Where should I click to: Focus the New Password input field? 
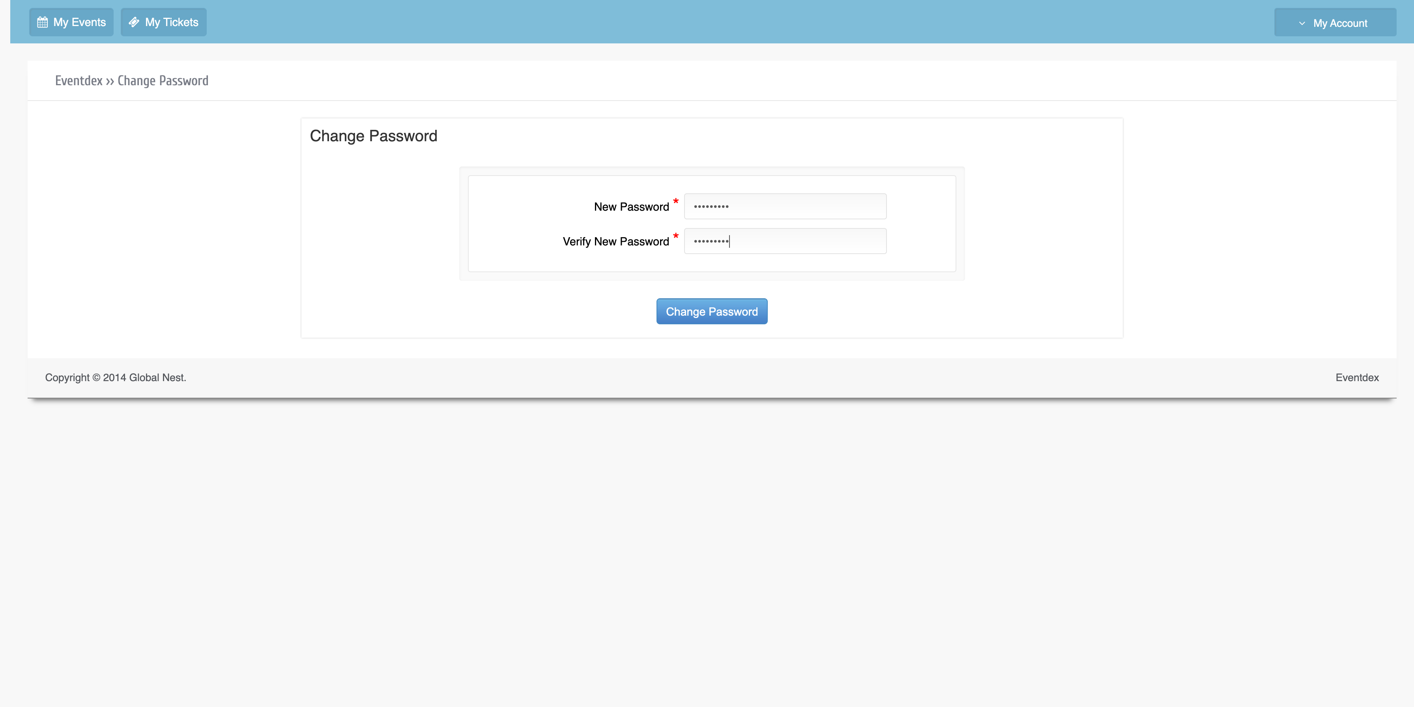[x=785, y=206]
